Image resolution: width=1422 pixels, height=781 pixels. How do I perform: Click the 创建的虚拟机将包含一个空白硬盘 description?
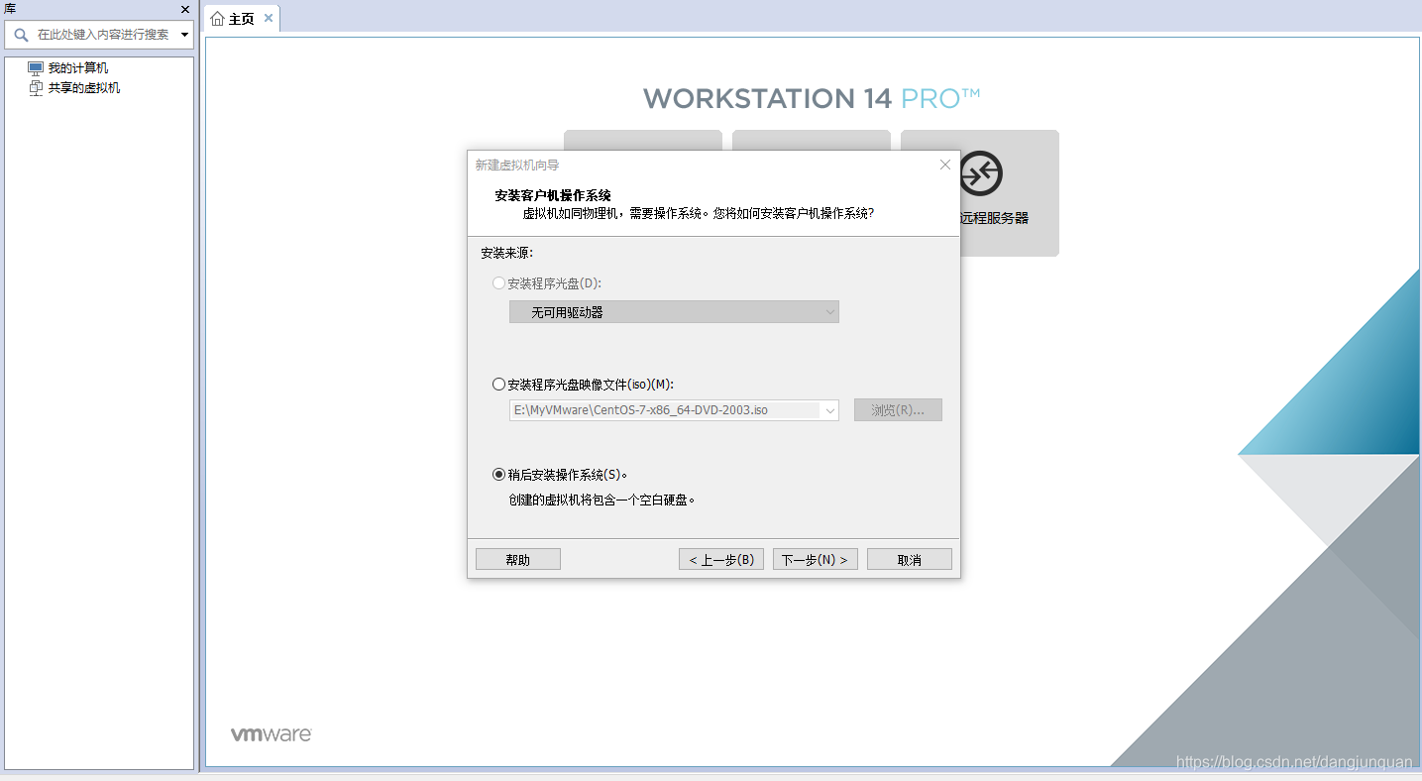tap(602, 501)
